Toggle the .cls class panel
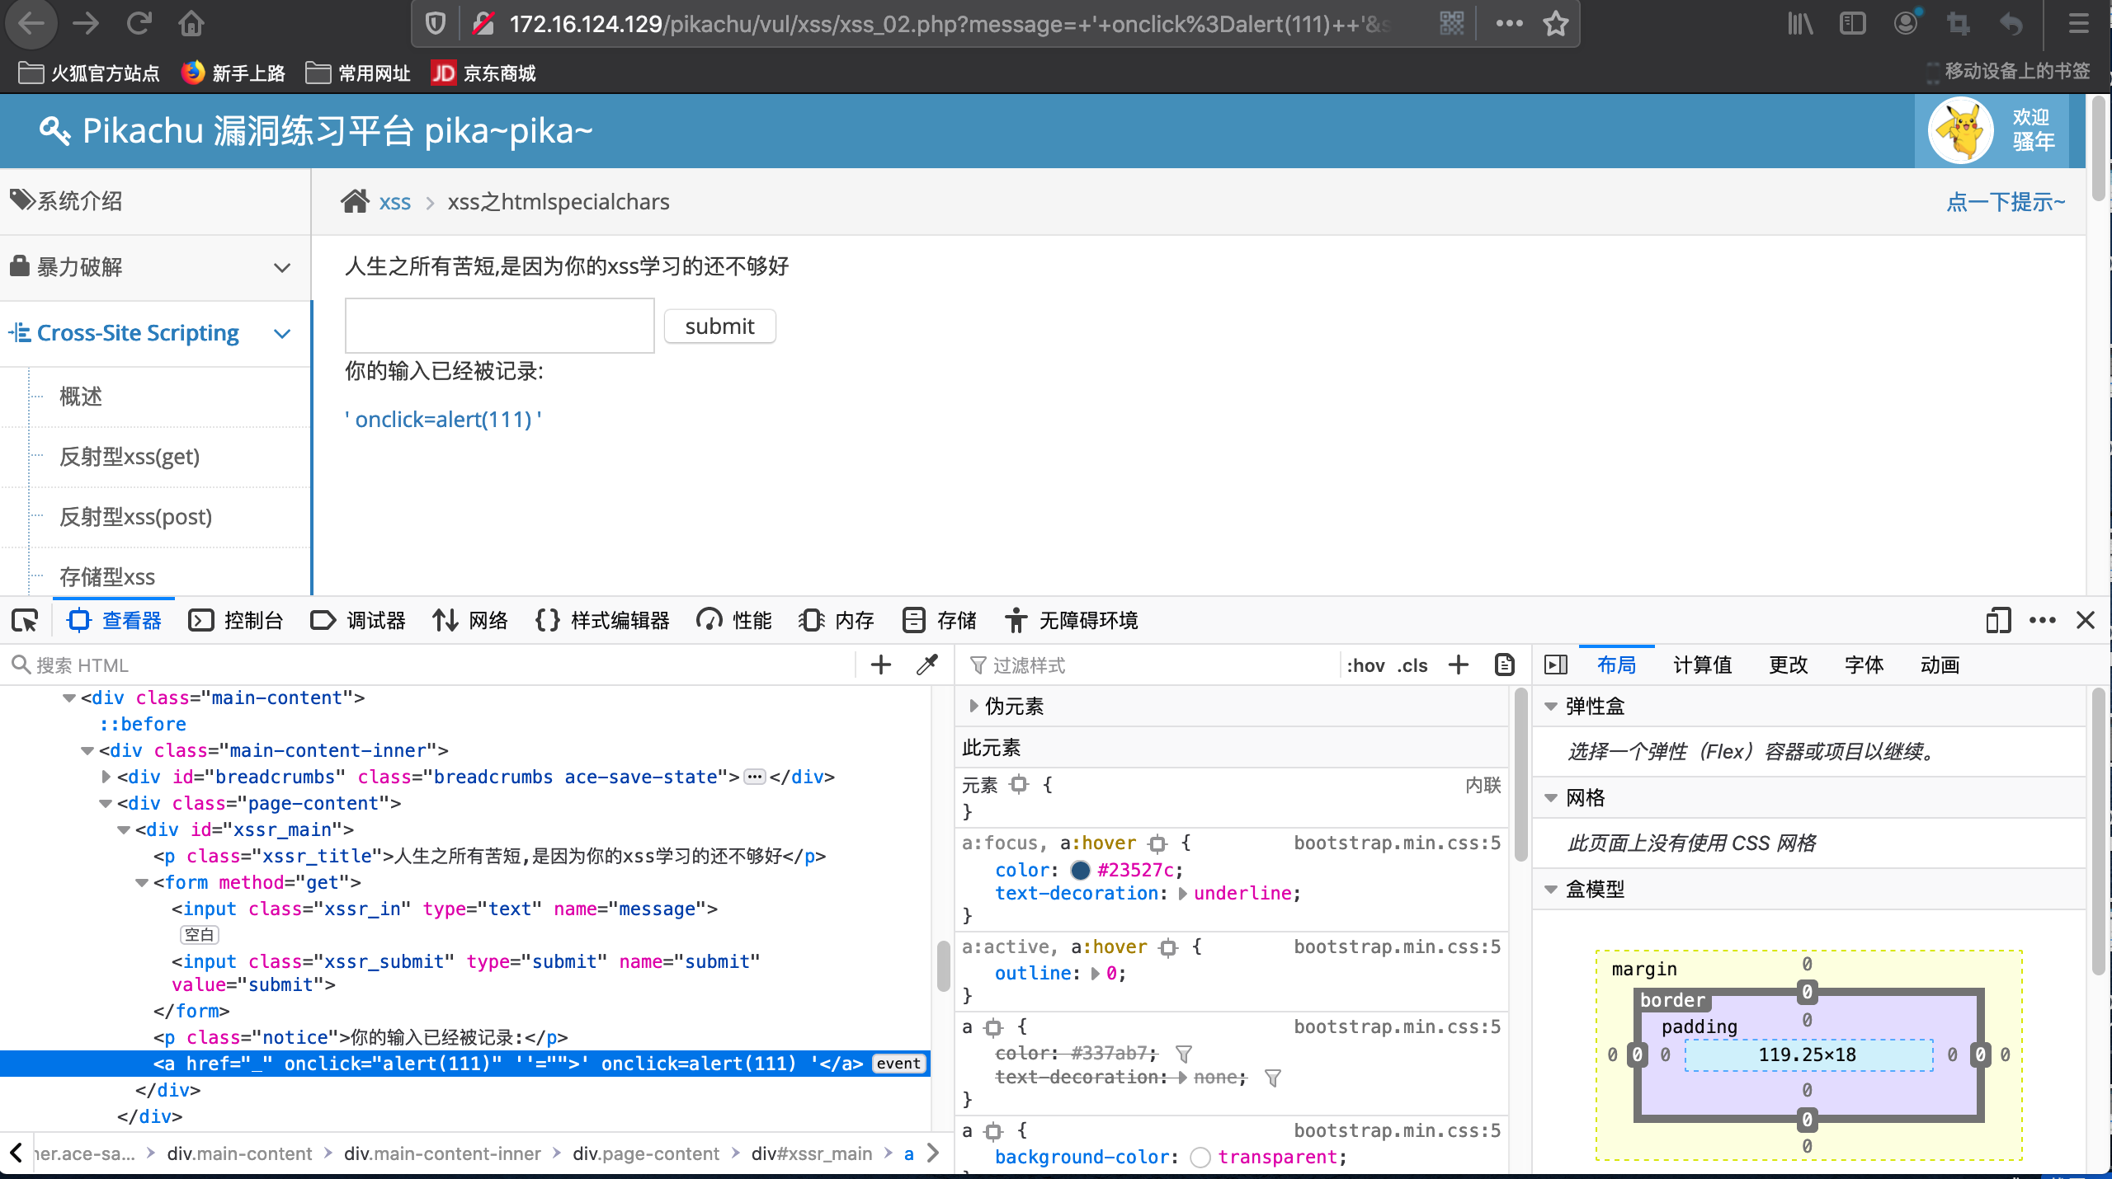The height and width of the screenshot is (1179, 2112). pyautogui.click(x=1412, y=665)
